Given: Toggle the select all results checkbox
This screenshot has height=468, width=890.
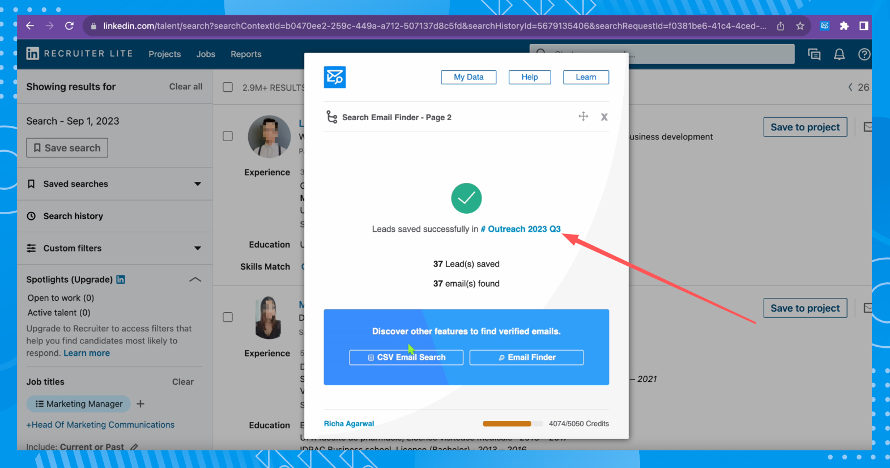Looking at the screenshot, I should point(228,87).
